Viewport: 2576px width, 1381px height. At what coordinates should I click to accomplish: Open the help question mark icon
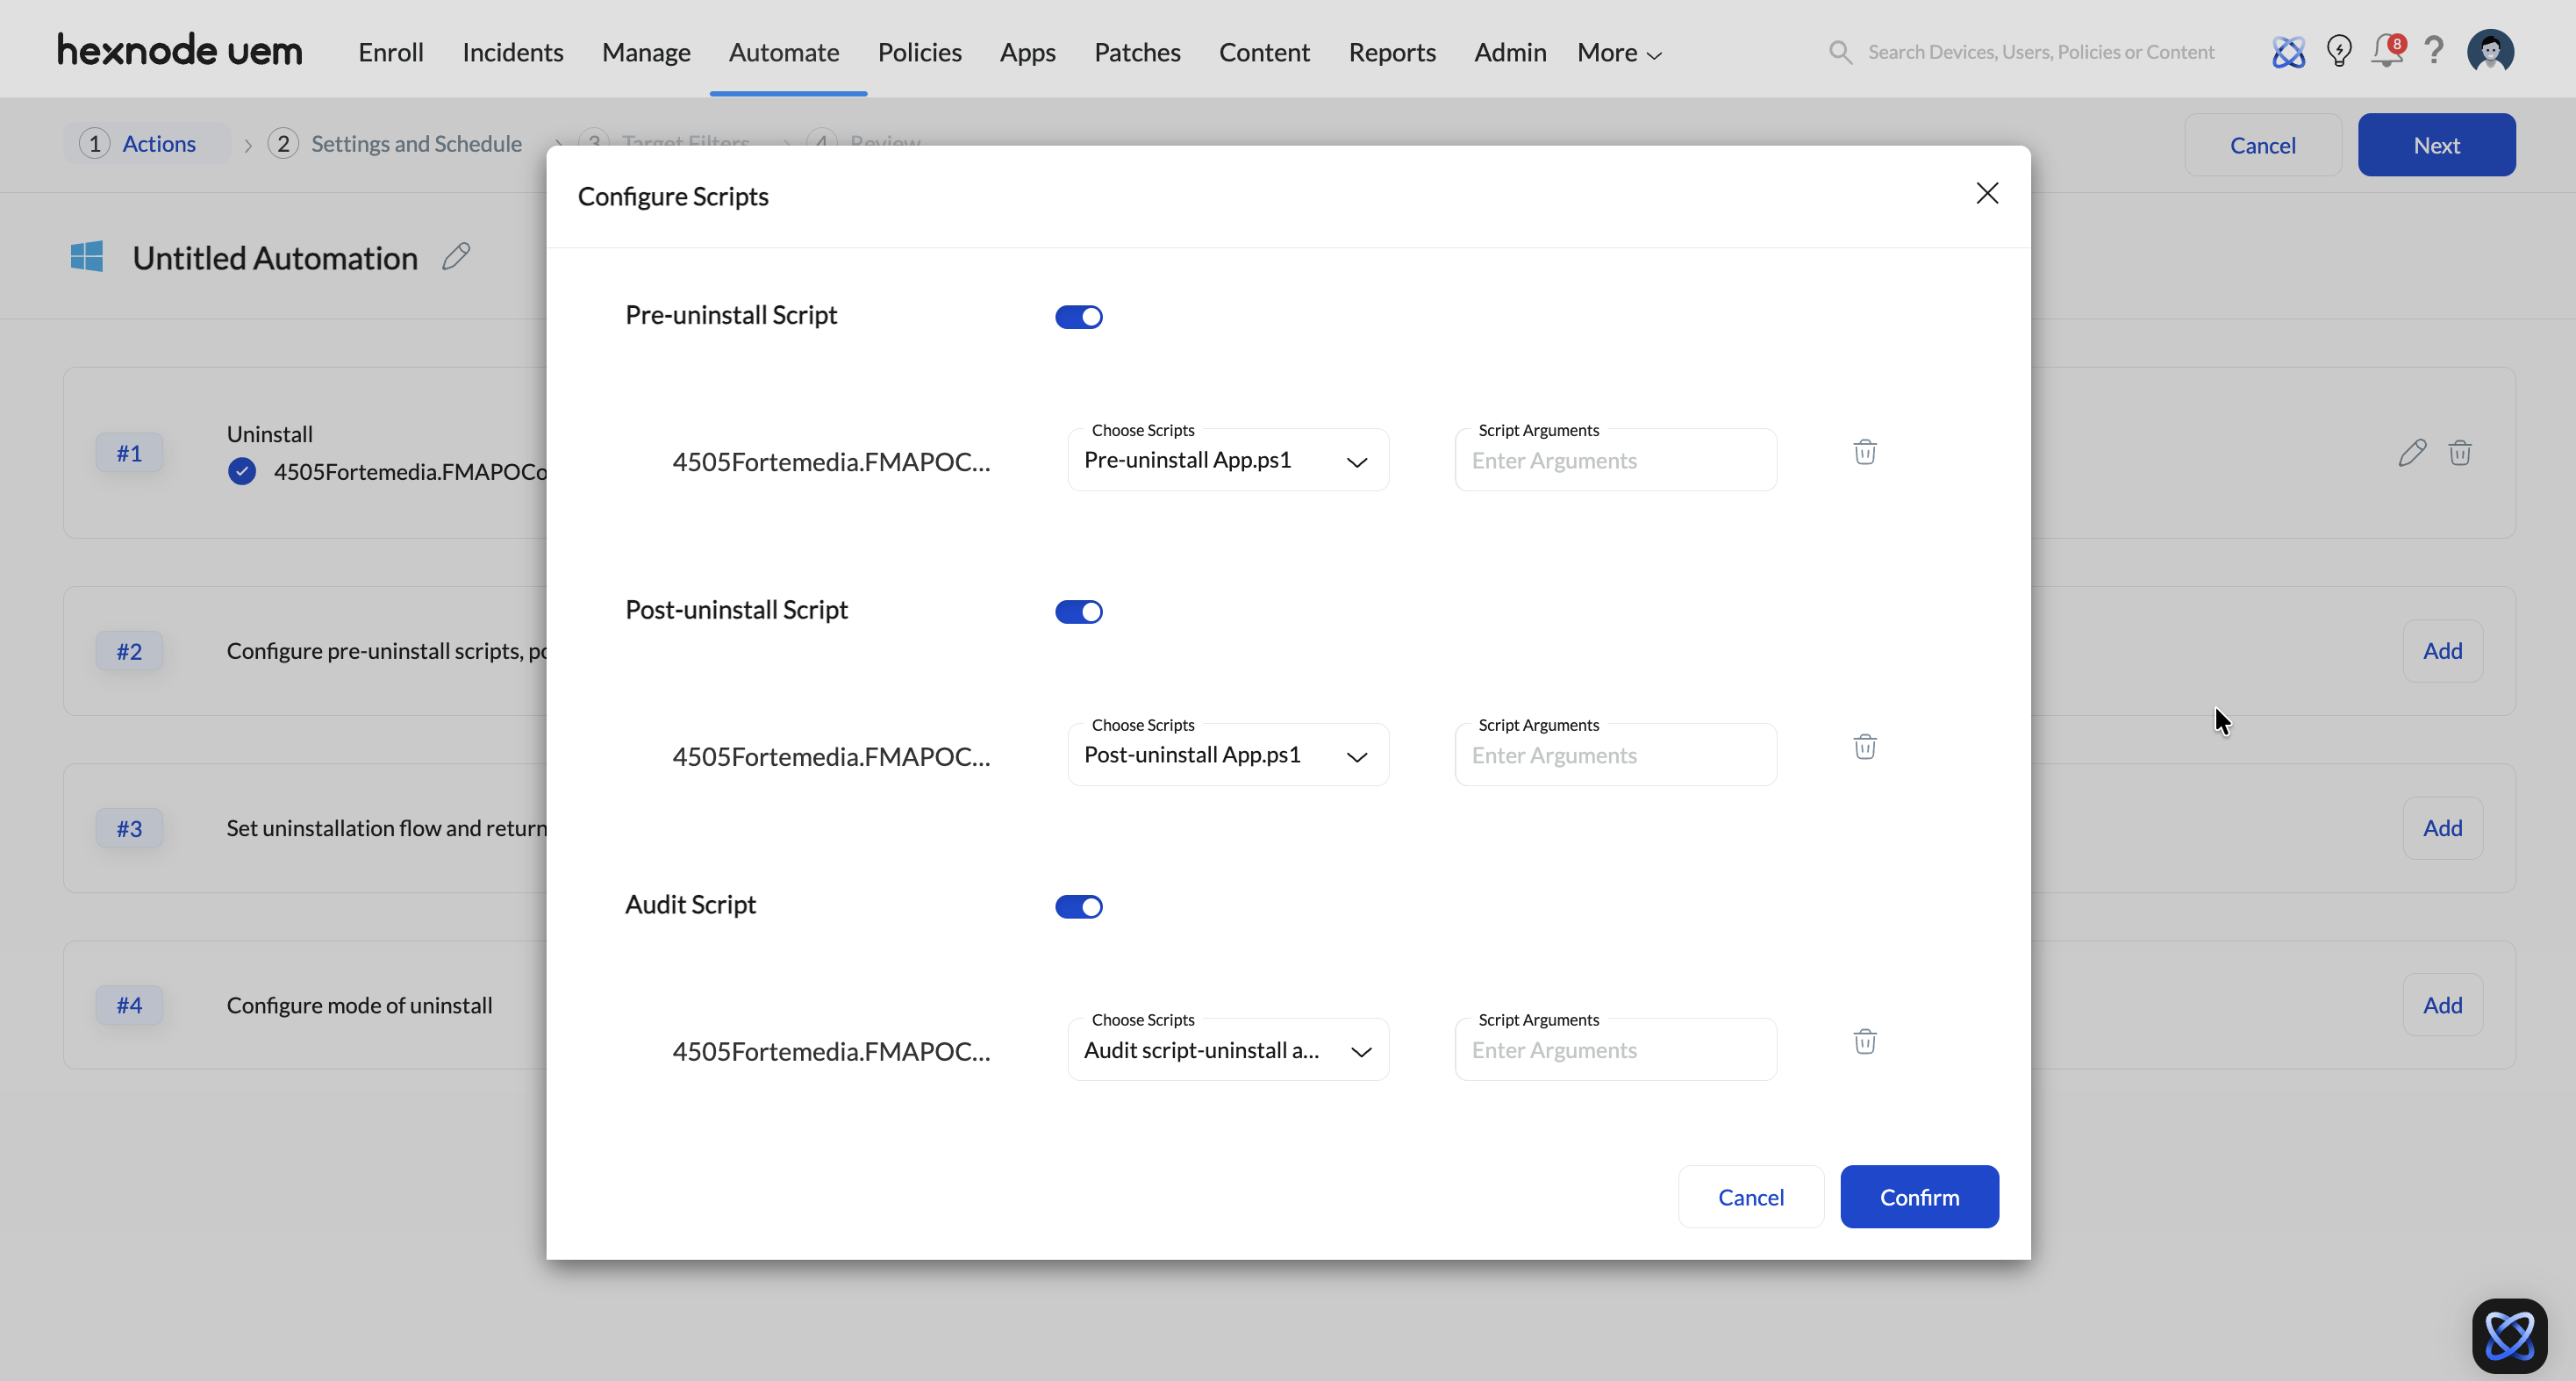click(2434, 51)
